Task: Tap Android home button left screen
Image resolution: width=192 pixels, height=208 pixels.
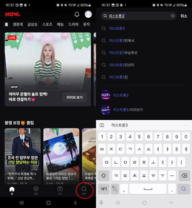Action: (48, 203)
